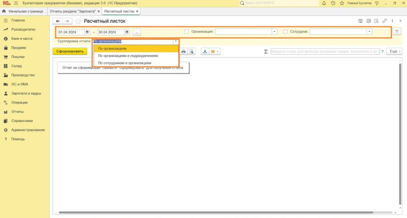Click the Сформировать button
The width and height of the screenshot is (407, 218).
70,52
